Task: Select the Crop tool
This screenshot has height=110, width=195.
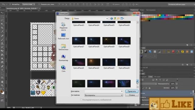Action: [x=2, y=28]
